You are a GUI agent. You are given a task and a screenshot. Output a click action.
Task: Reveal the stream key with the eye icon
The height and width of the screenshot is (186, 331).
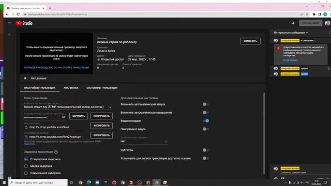[x=64, y=117]
